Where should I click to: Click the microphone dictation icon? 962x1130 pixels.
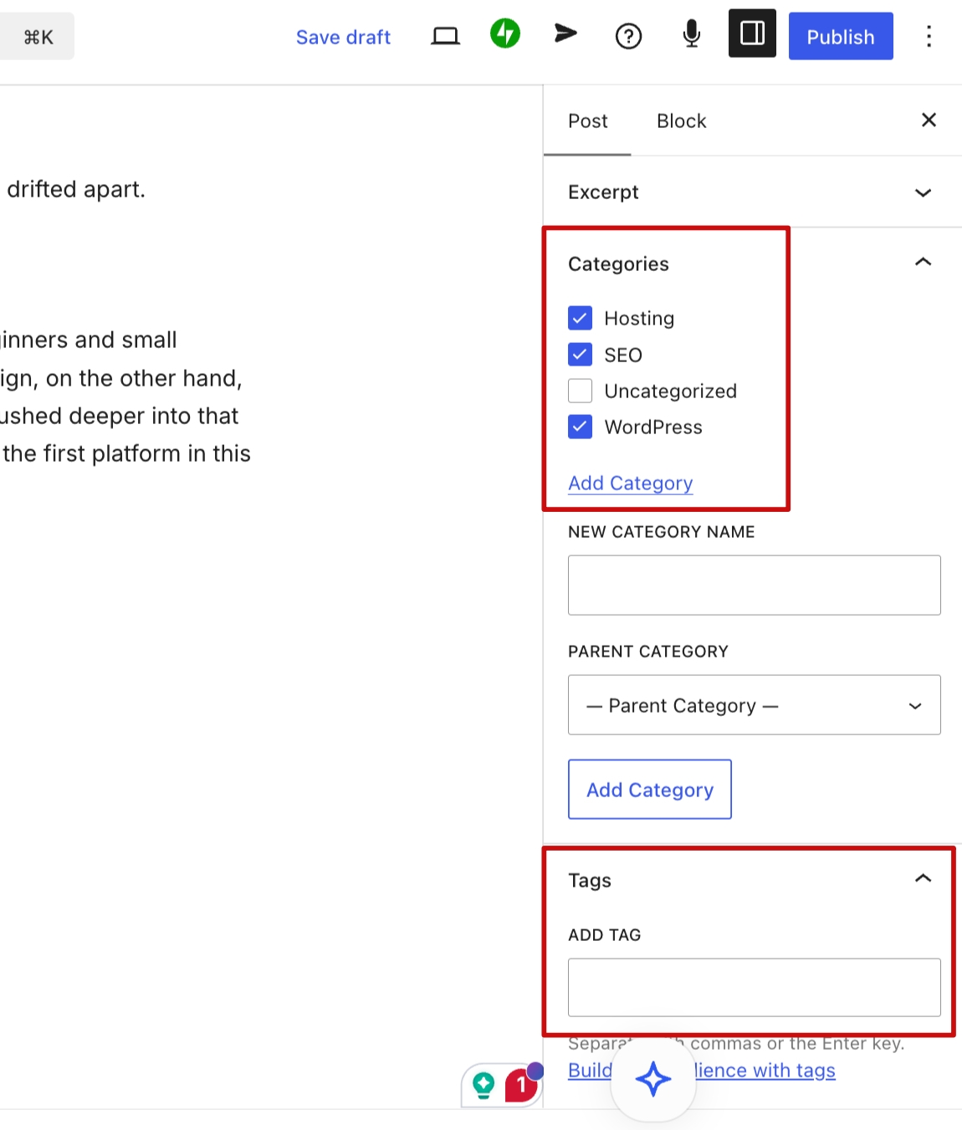click(691, 34)
